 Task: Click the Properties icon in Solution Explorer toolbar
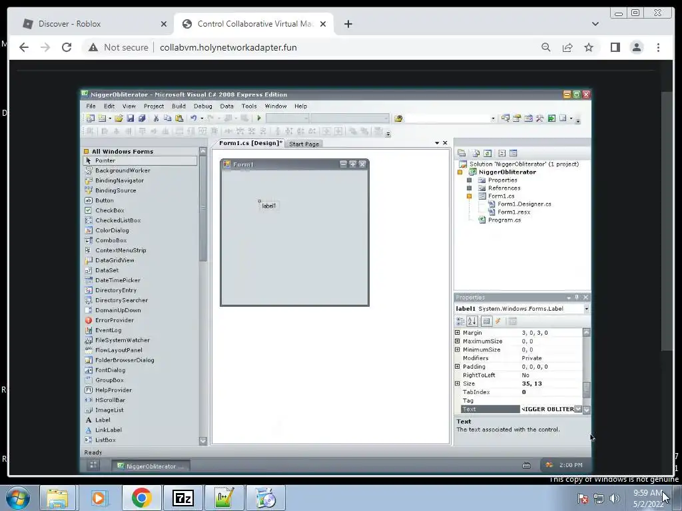(462, 154)
